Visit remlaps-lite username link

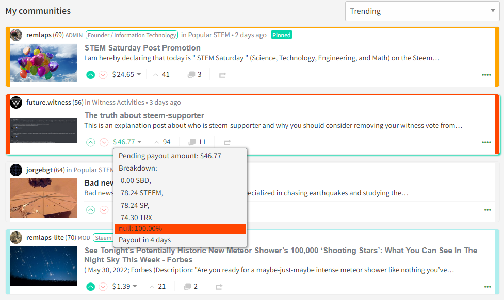pos(45,237)
